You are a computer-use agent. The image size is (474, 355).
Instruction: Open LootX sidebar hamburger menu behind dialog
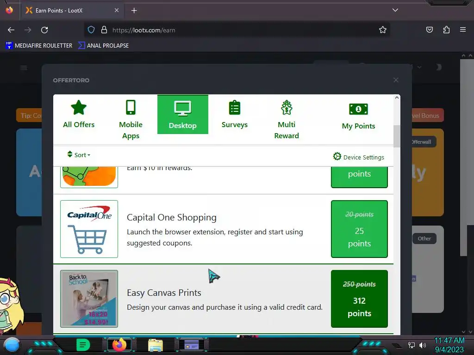pos(24,67)
